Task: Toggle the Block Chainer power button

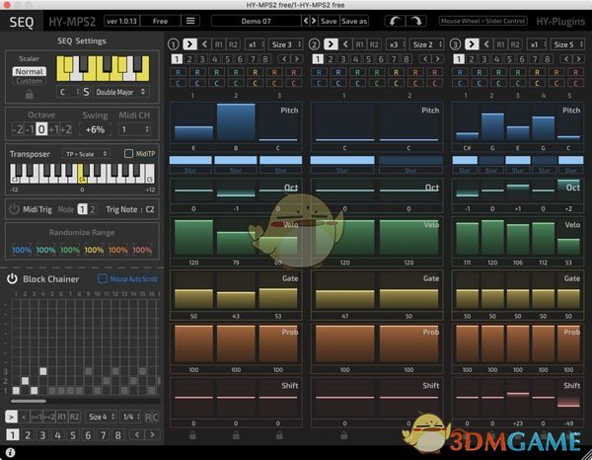Action: 12,278
